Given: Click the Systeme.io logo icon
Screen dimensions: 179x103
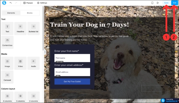Looking at the screenshot, I should click(4, 3).
